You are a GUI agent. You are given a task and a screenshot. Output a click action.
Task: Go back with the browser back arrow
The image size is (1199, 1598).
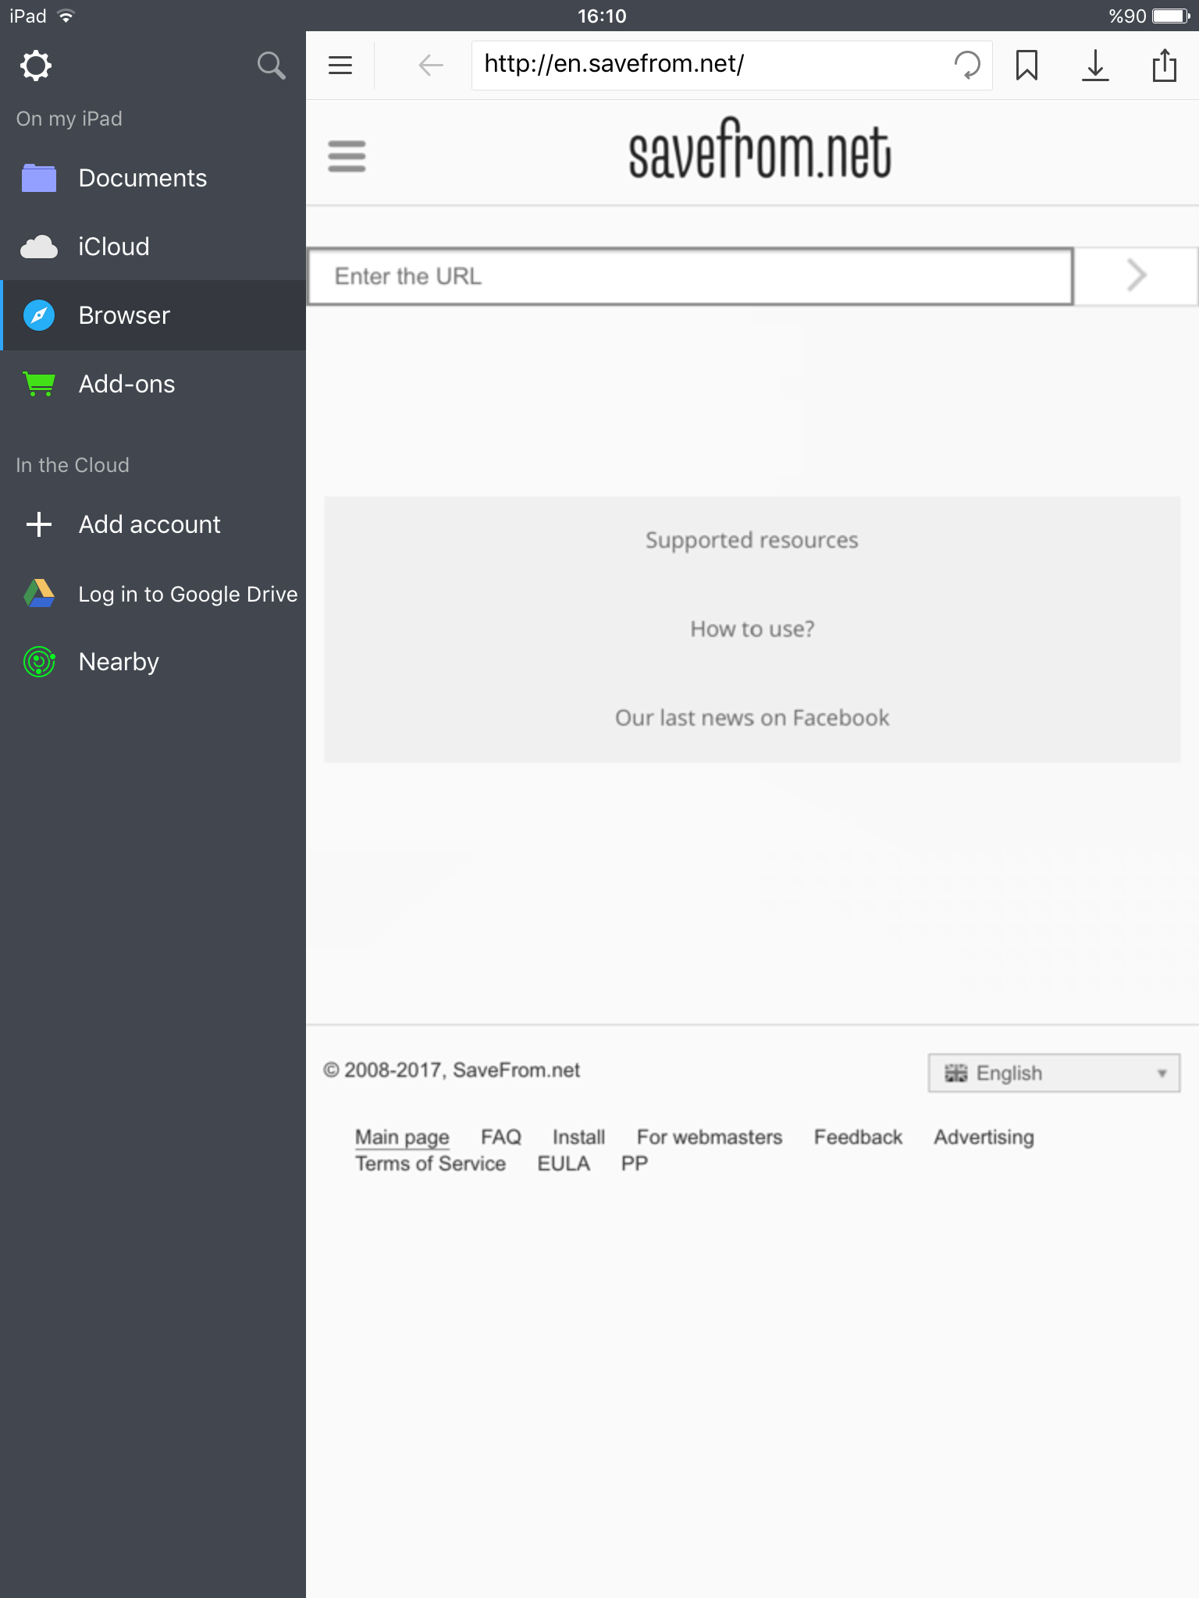pyautogui.click(x=431, y=65)
